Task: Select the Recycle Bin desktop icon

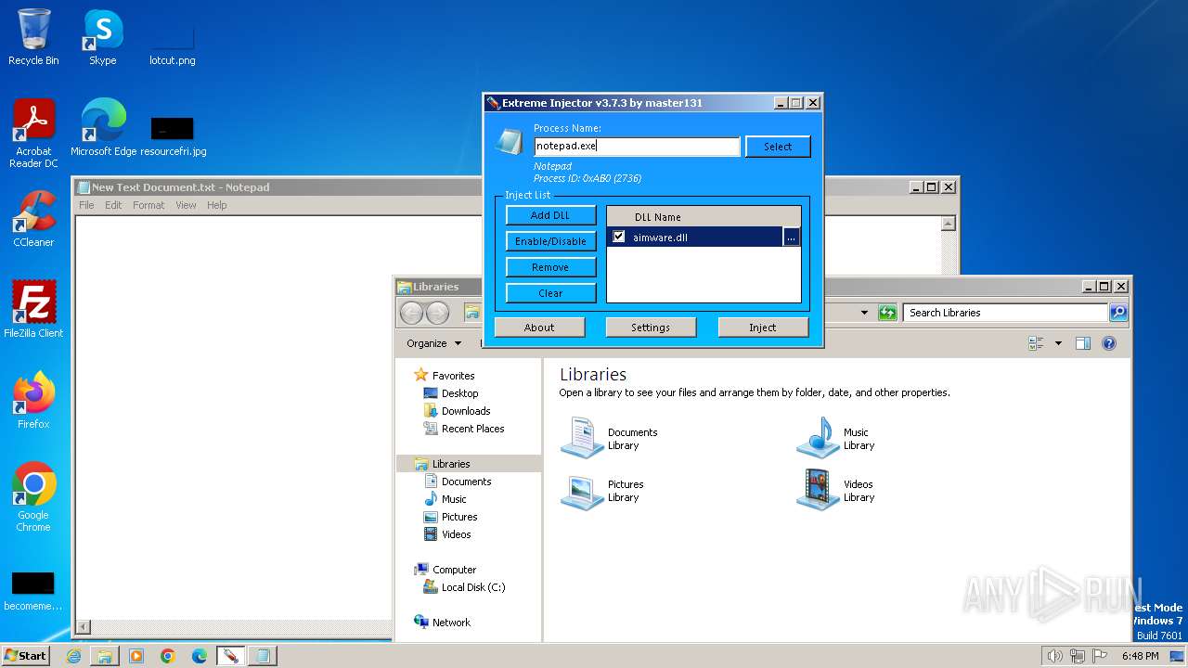Action: (x=33, y=37)
